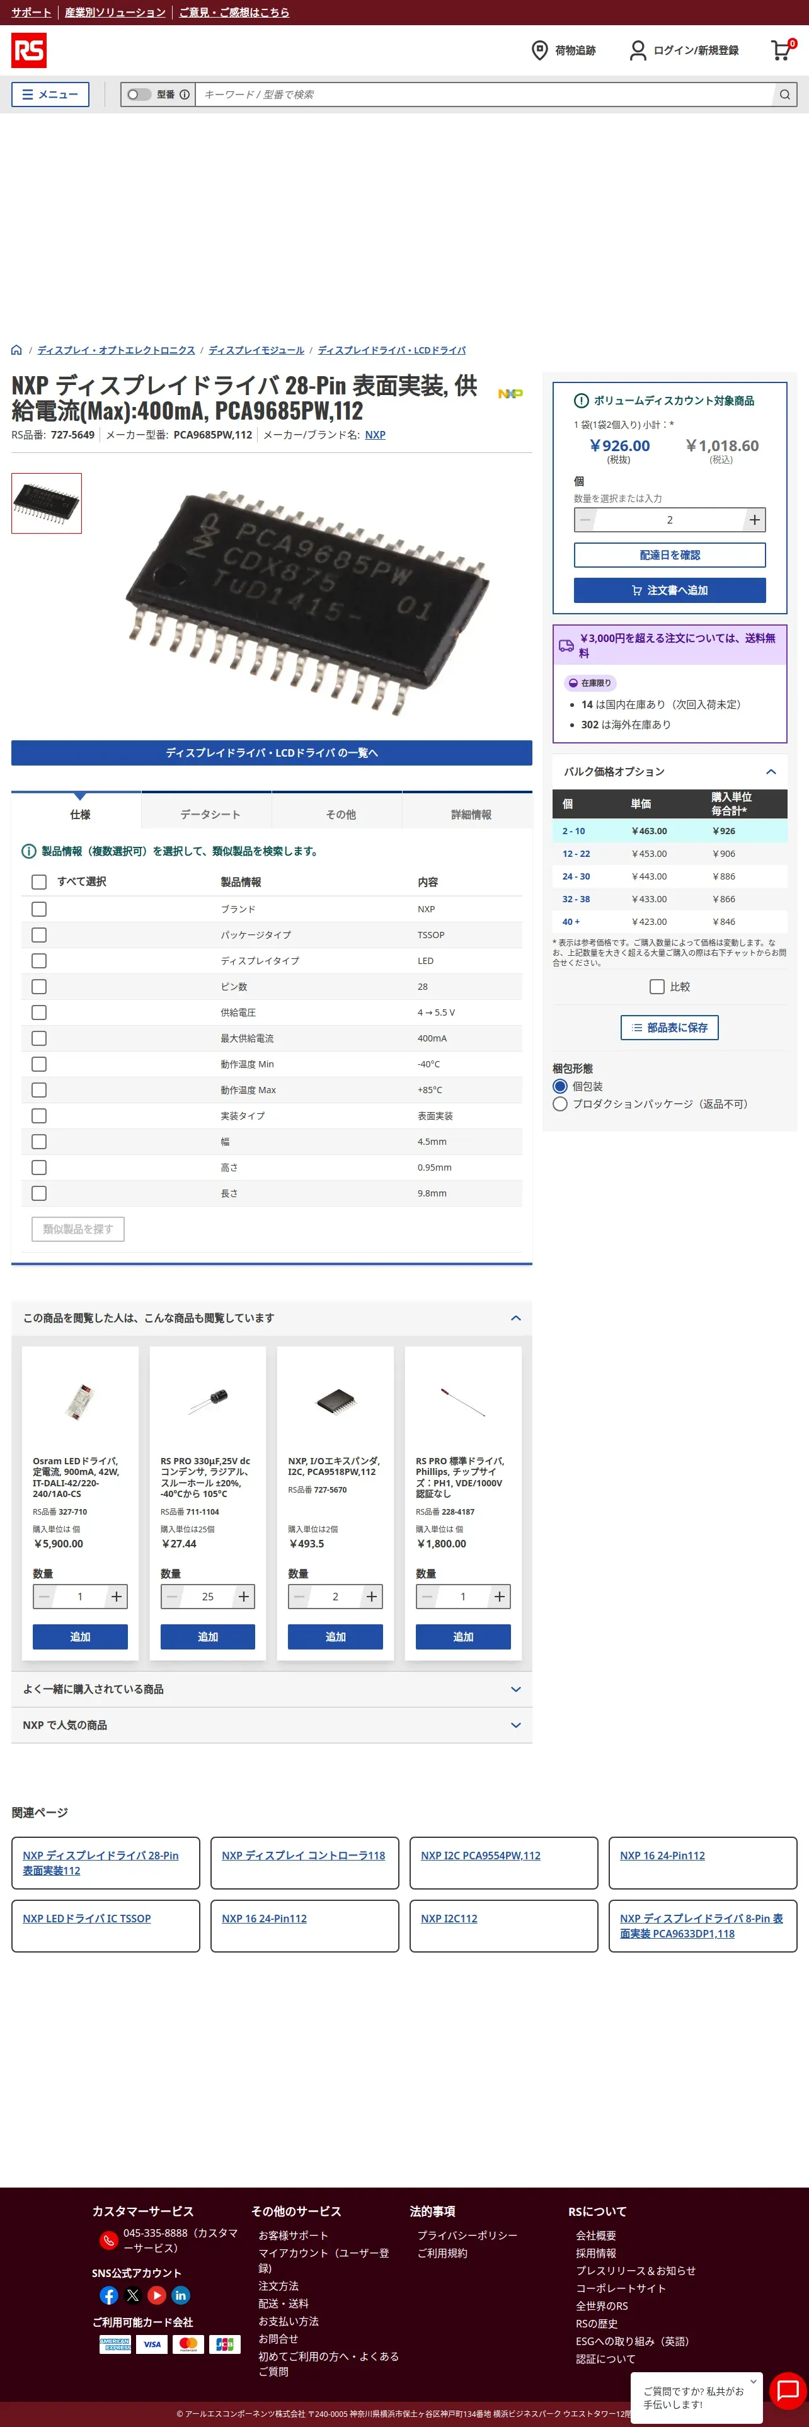Check the ピン数 28 checkbox
The height and width of the screenshot is (2427, 809).
(x=38, y=987)
